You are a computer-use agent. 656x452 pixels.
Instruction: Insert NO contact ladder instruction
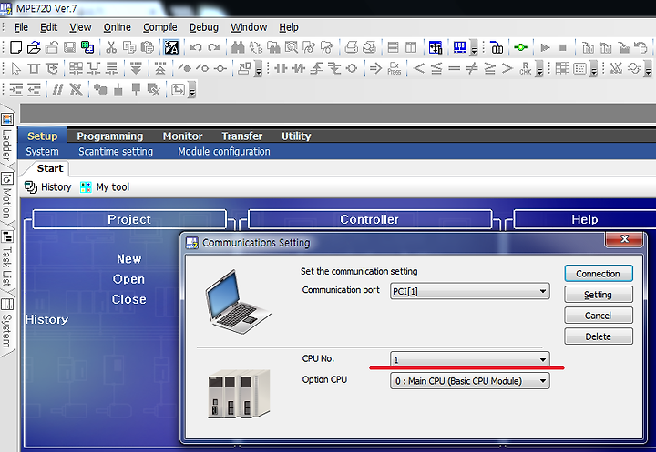pos(281,68)
